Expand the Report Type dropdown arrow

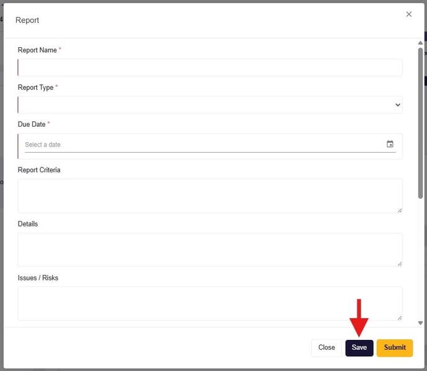click(398, 105)
